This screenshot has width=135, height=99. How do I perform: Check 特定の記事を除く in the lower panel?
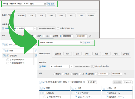pos(93,67)
